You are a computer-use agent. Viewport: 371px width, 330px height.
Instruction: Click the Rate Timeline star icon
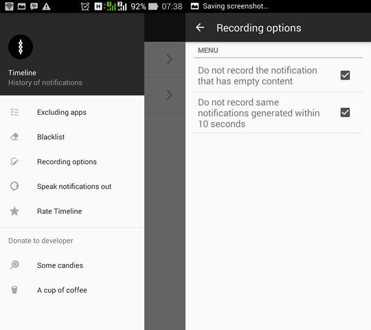click(14, 211)
